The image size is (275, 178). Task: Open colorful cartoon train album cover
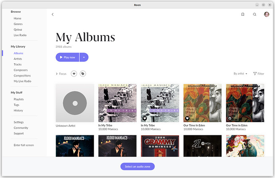pos(245,146)
